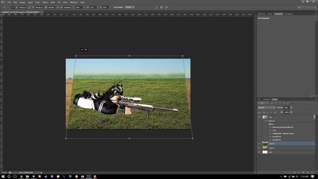
Task: Lock image pixels brush icon
Action: [x=268, y=112]
